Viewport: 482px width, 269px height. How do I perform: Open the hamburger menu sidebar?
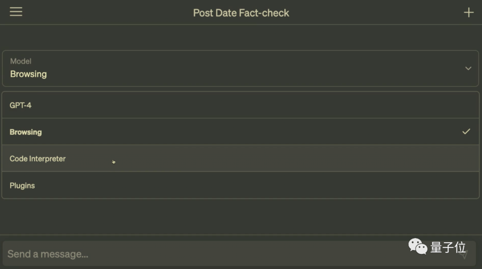tap(16, 12)
